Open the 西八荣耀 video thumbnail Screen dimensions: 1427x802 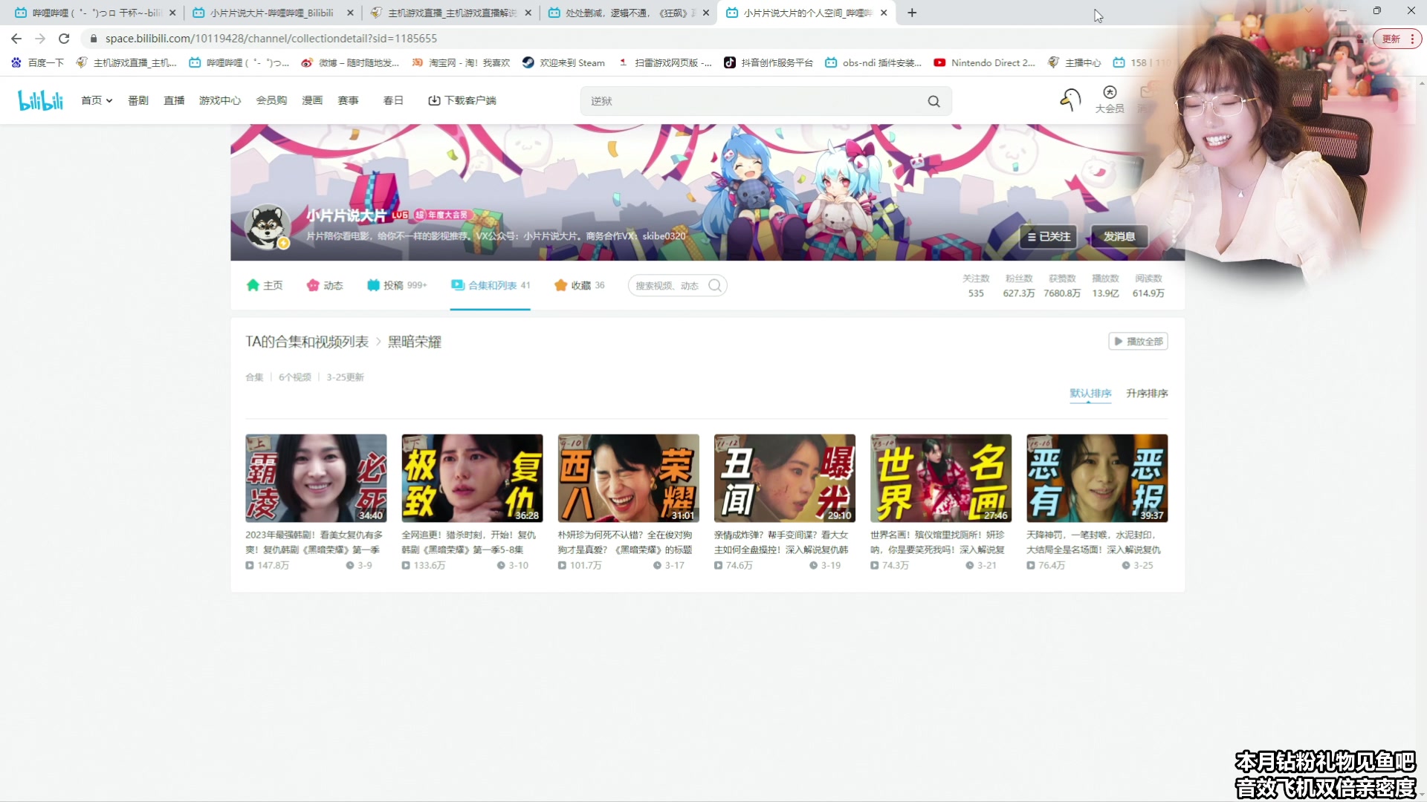tap(628, 478)
